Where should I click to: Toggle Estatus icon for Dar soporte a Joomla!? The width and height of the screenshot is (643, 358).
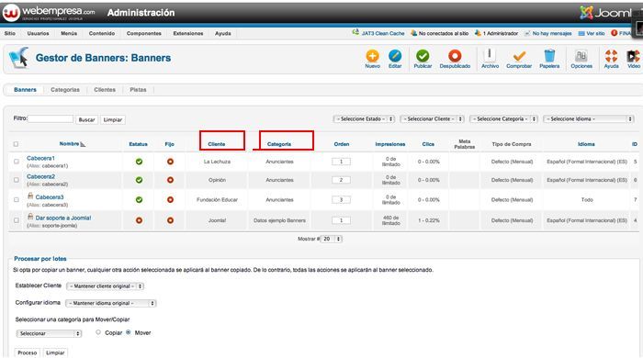tap(139, 220)
